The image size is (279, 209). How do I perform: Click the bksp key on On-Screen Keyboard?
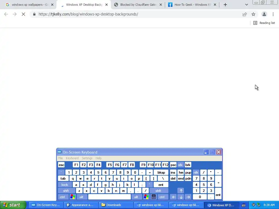tap(161, 172)
